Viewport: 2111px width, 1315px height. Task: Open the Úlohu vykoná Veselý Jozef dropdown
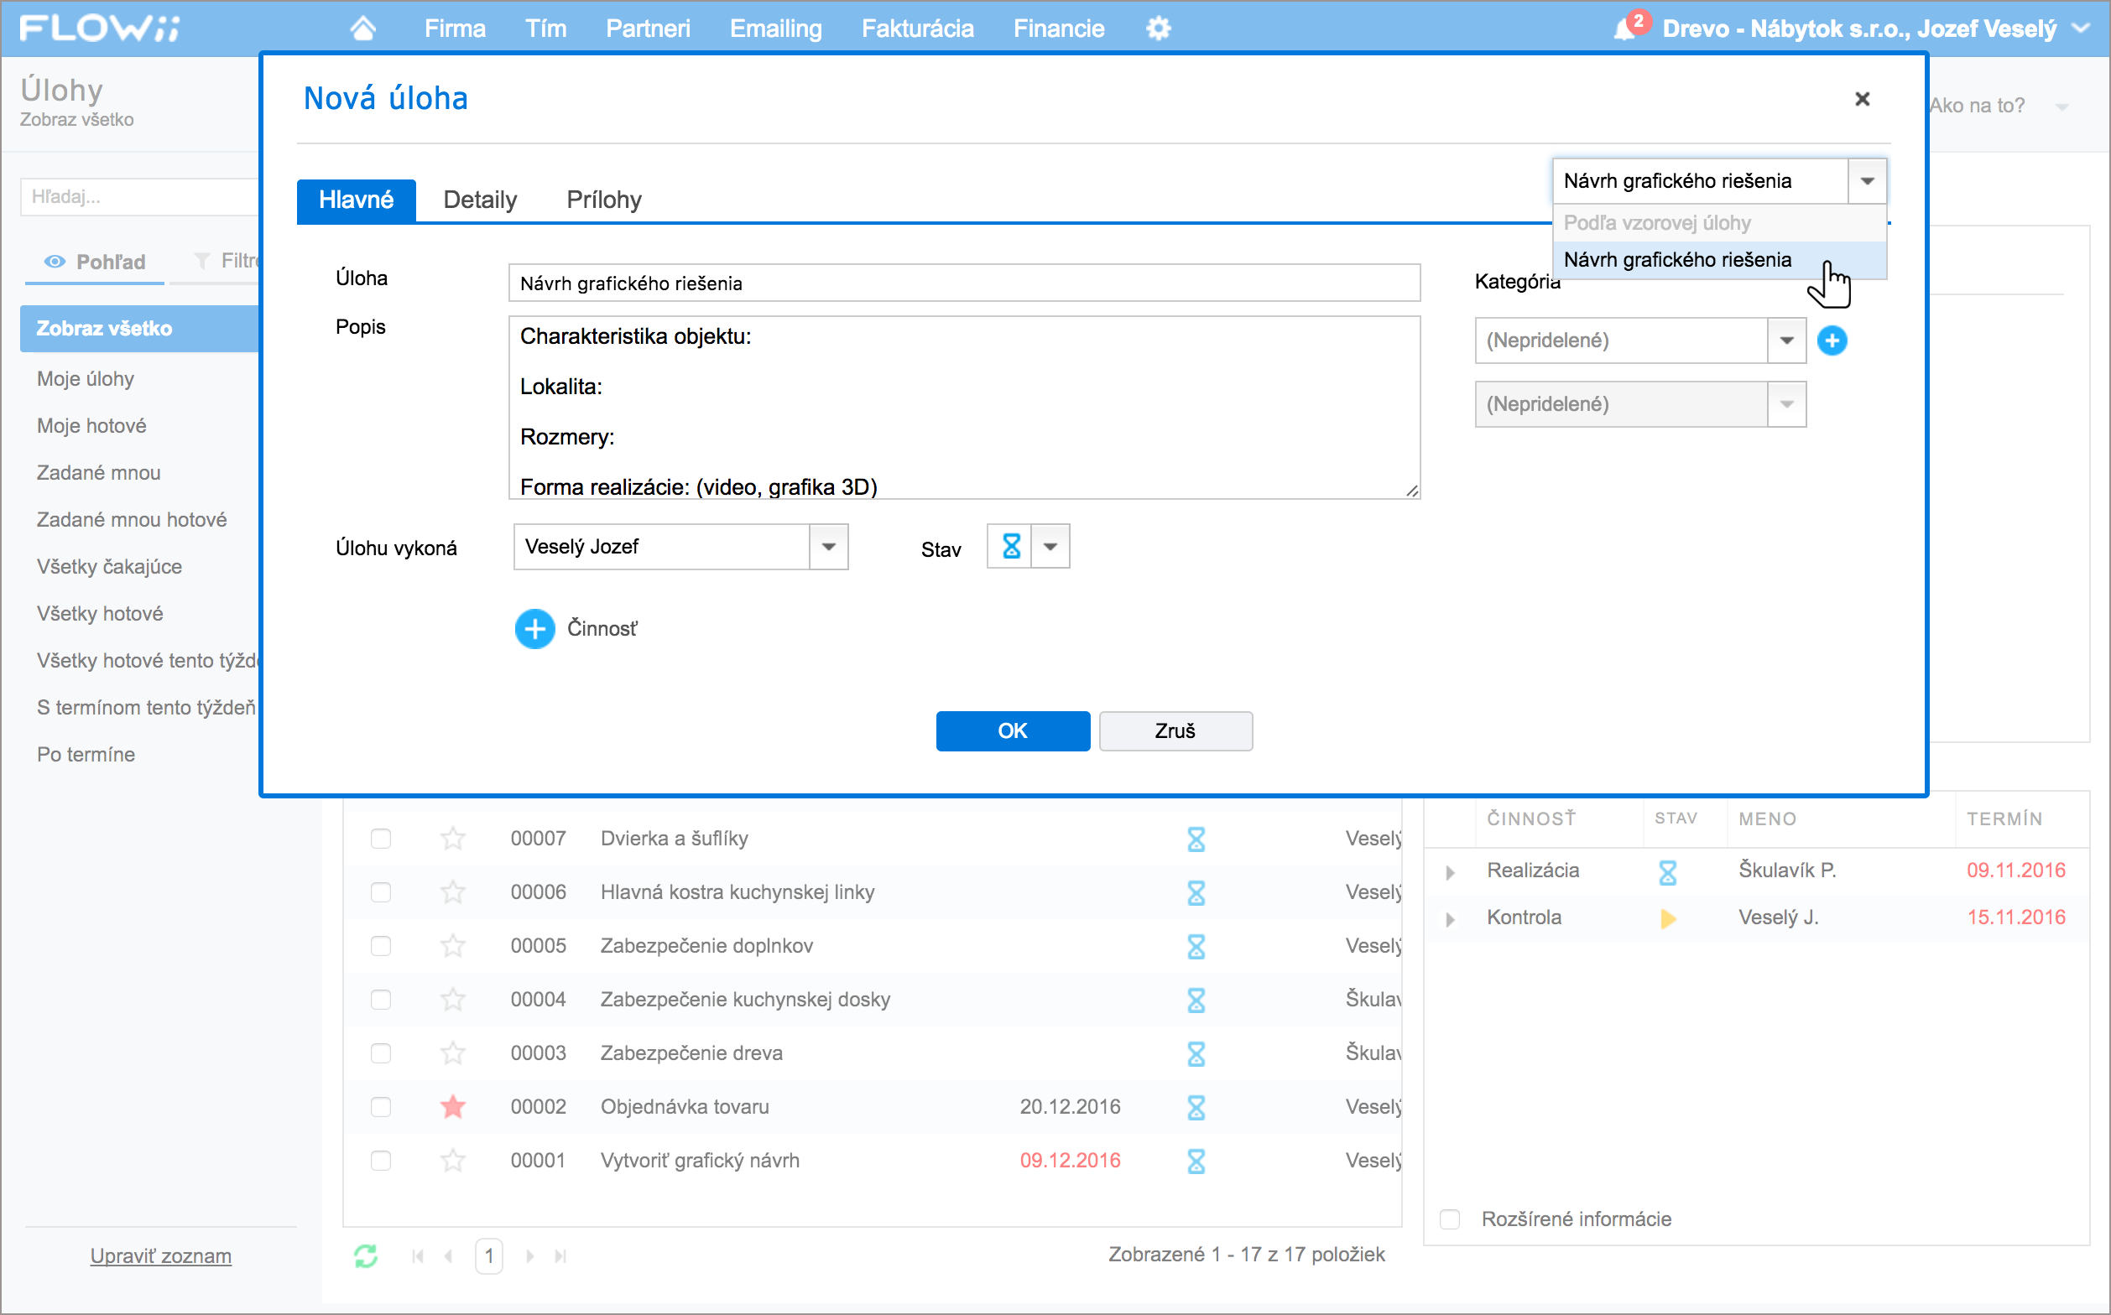828,546
